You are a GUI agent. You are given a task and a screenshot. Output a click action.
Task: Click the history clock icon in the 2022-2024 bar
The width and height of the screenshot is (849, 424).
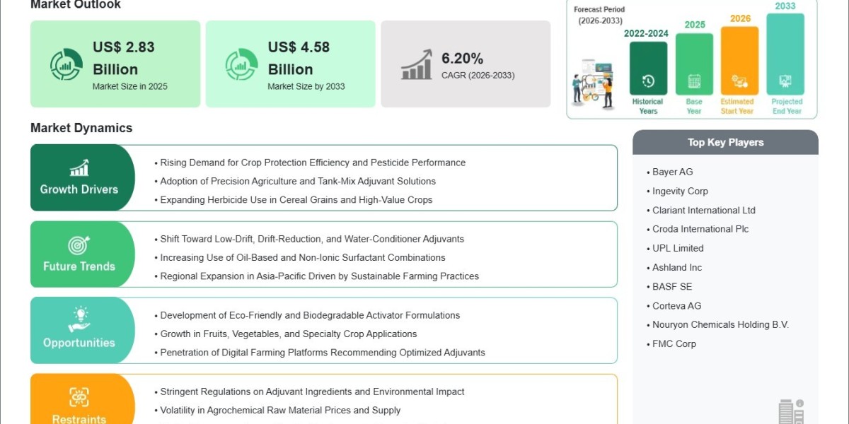point(648,81)
